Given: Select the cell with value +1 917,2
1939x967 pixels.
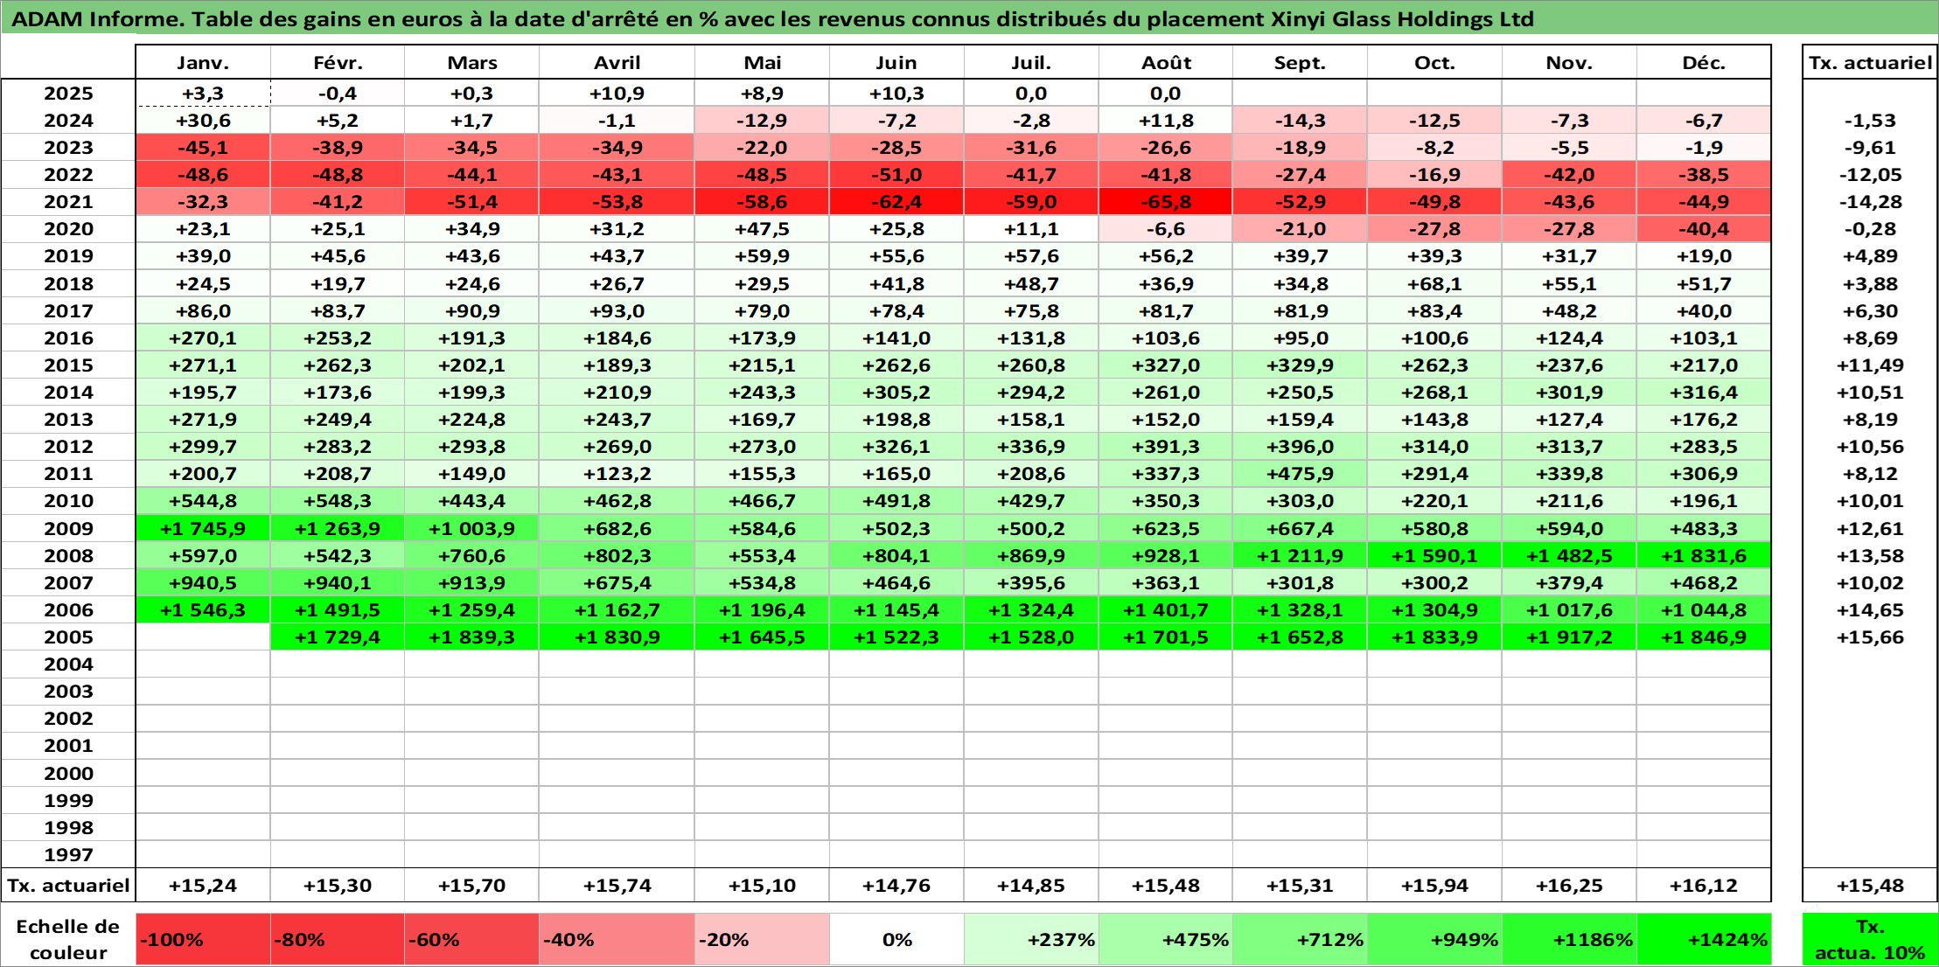Looking at the screenshot, I should [1569, 637].
